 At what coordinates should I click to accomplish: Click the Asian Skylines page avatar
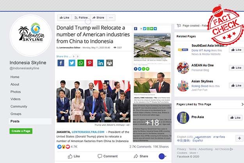point(183,86)
